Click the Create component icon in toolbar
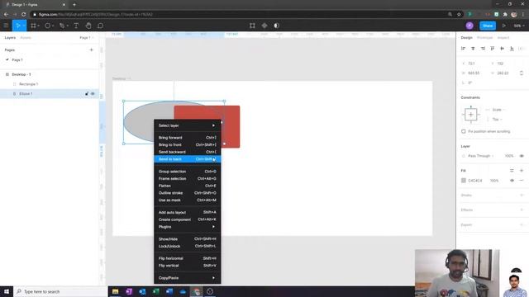The image size is (529, 297). 264,26
